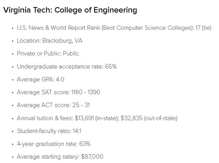Click the 65% acceptance rate value
This screenshot has width=219, height=163.
[x=111, y=66]
